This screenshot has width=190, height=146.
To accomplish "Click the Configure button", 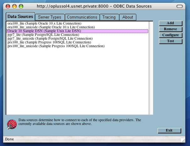I will pyautogui.click(x=170, y=35).
